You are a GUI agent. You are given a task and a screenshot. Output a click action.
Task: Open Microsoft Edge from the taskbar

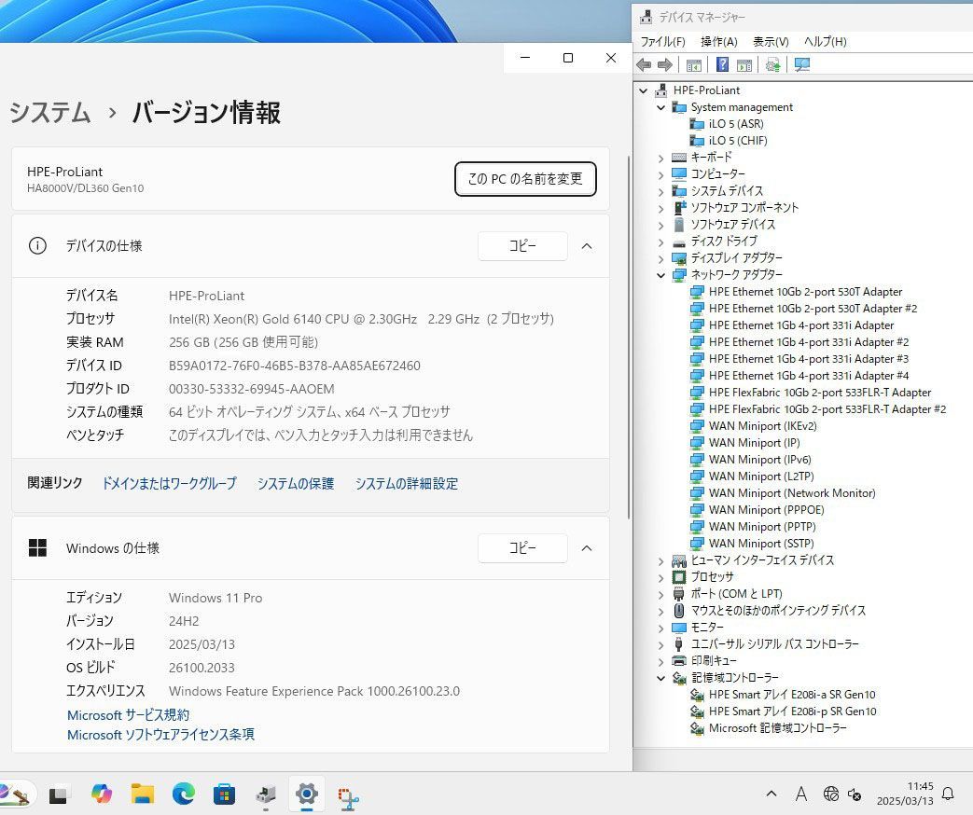[184, 794]
